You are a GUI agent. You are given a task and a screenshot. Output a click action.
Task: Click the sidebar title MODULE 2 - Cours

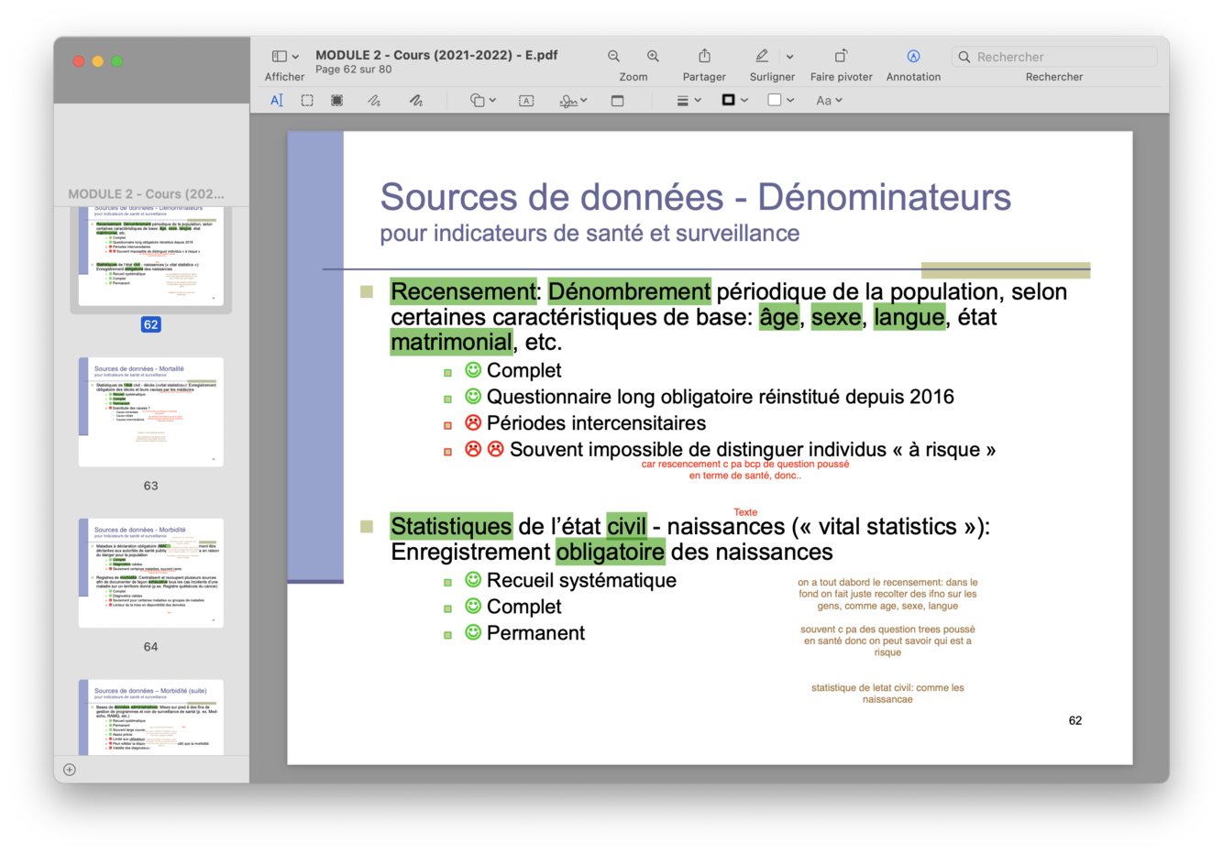[x=146, y=194]
